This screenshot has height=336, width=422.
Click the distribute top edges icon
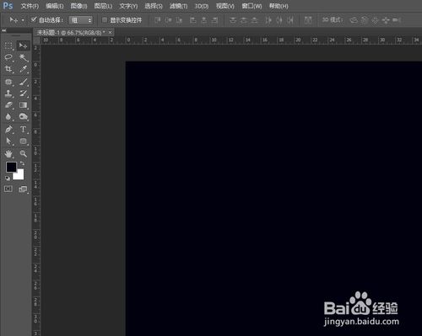coord(233,20)
